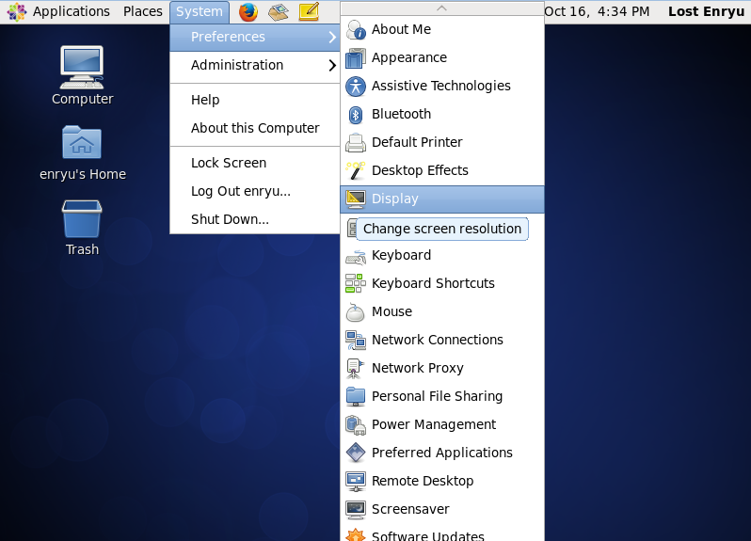Click the Screensaver icon

pos(356,509)
